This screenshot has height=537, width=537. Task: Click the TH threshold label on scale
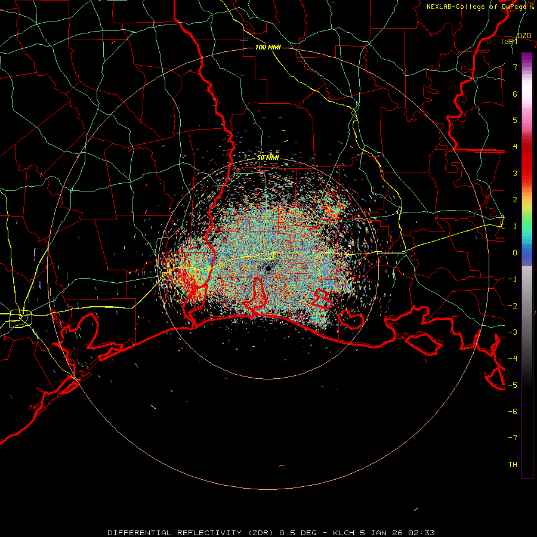[513, 465]
